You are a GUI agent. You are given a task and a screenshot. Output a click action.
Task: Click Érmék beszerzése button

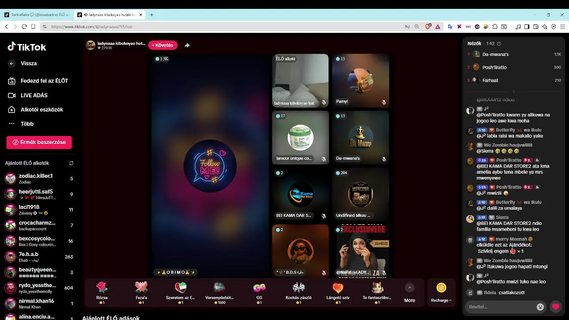pos(39,142)
